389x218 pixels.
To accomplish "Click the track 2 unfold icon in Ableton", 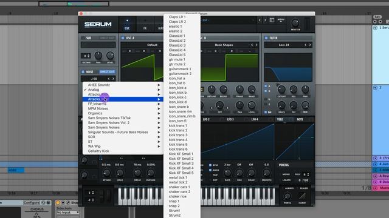I will click(x=376, y=88).
